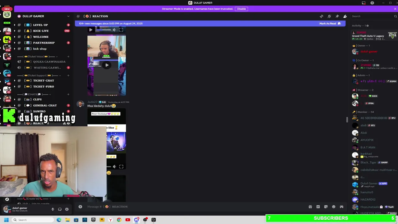398x224 pixels.
Task: Open the TICHET-FURO channel
Action: (44, 86)
